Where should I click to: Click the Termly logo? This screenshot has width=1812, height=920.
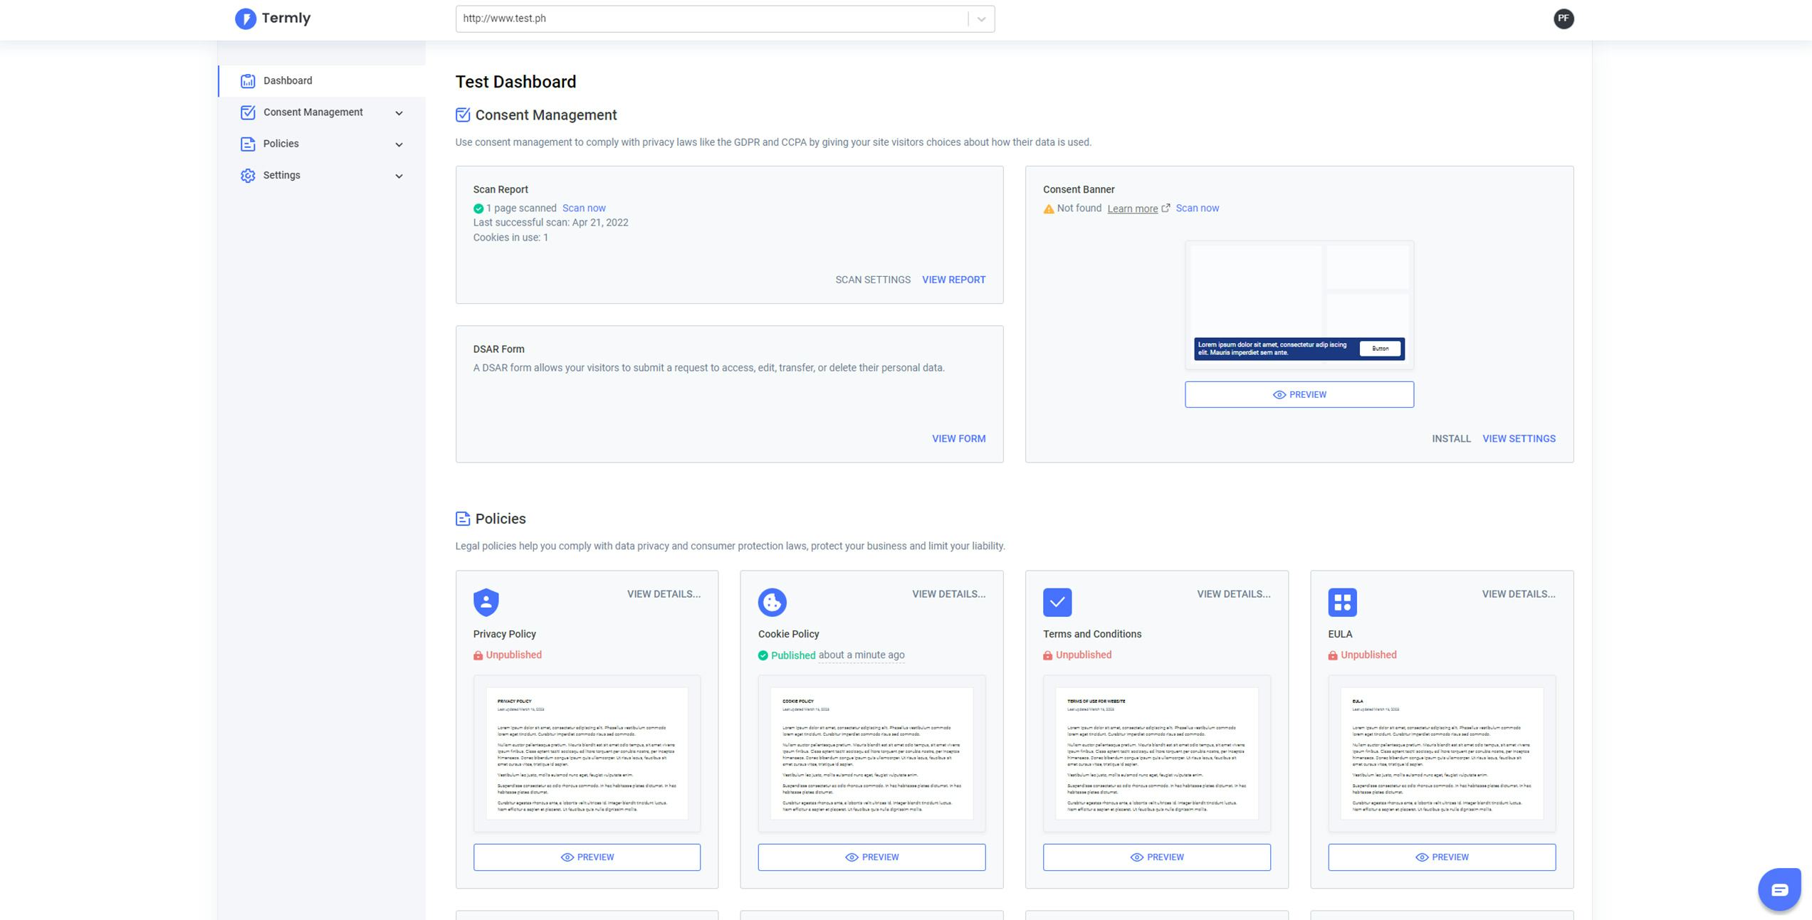click(273, 18)
